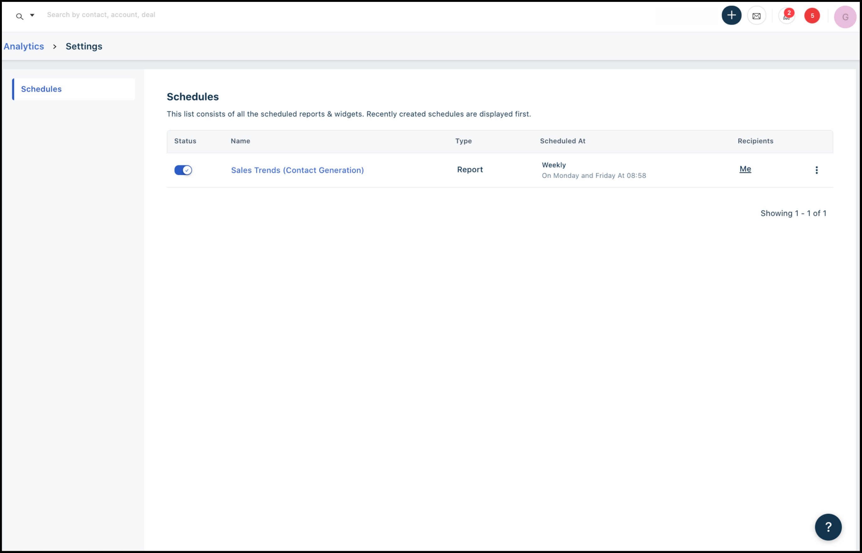
Task: Focus the search by contact, account, deal field
Action: coord(101,15)
